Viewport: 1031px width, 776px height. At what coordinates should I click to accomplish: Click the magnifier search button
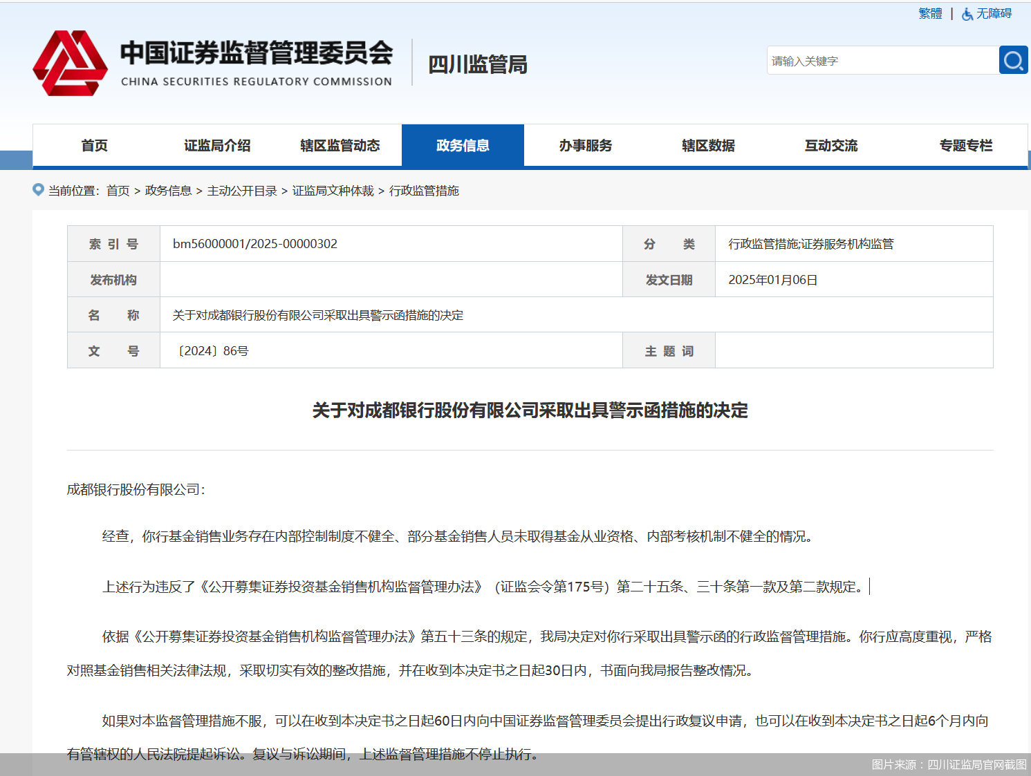click(x=1013, y=61)
